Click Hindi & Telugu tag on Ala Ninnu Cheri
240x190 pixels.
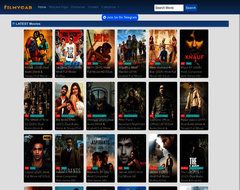pyautogui.click(x=68, y=116)
